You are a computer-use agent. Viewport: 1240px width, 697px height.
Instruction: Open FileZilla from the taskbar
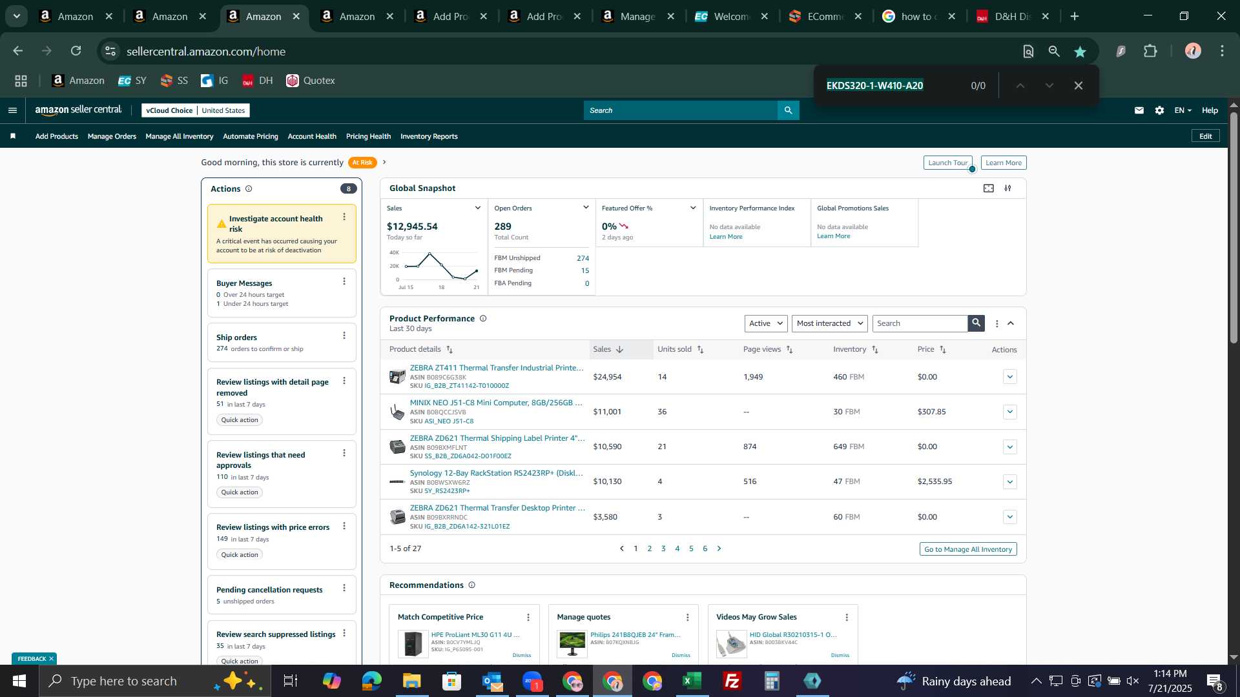pyautogui.click(x=732, y=681)
